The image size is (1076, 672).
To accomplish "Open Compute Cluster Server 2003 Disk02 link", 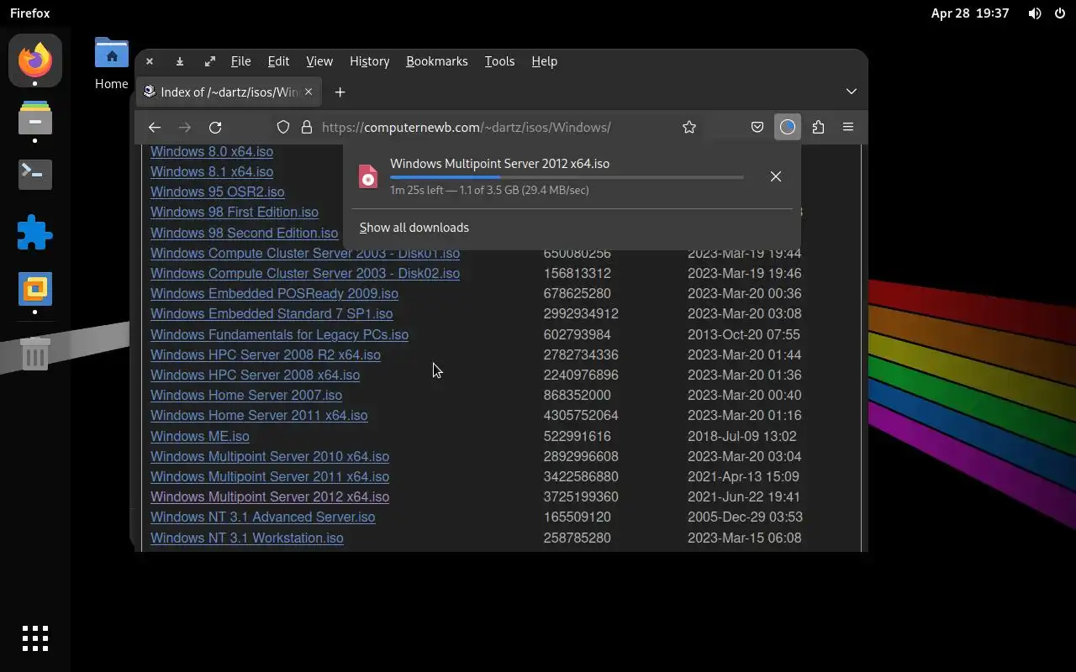I will click(x=305, y=273).
